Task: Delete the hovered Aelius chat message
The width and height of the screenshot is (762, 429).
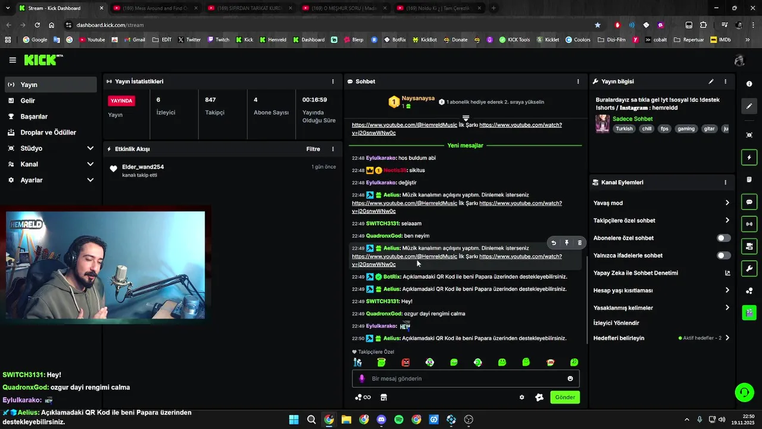Action: point(580,243)
